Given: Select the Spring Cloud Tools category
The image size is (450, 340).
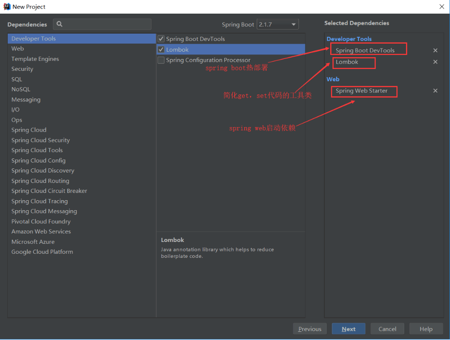Looking at the screenshot, I should pos(82,150).
